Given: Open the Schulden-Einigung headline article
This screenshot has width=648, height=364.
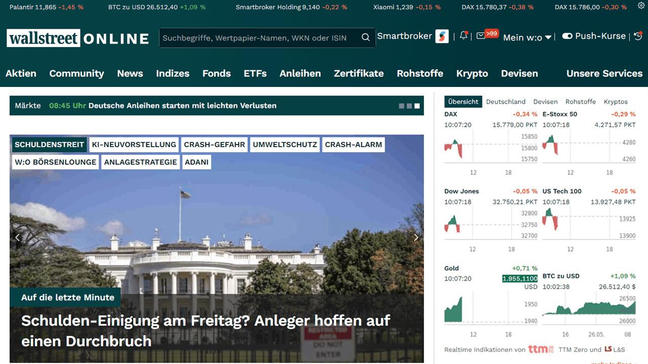Looking at the screenshot, I should point(205,331).
